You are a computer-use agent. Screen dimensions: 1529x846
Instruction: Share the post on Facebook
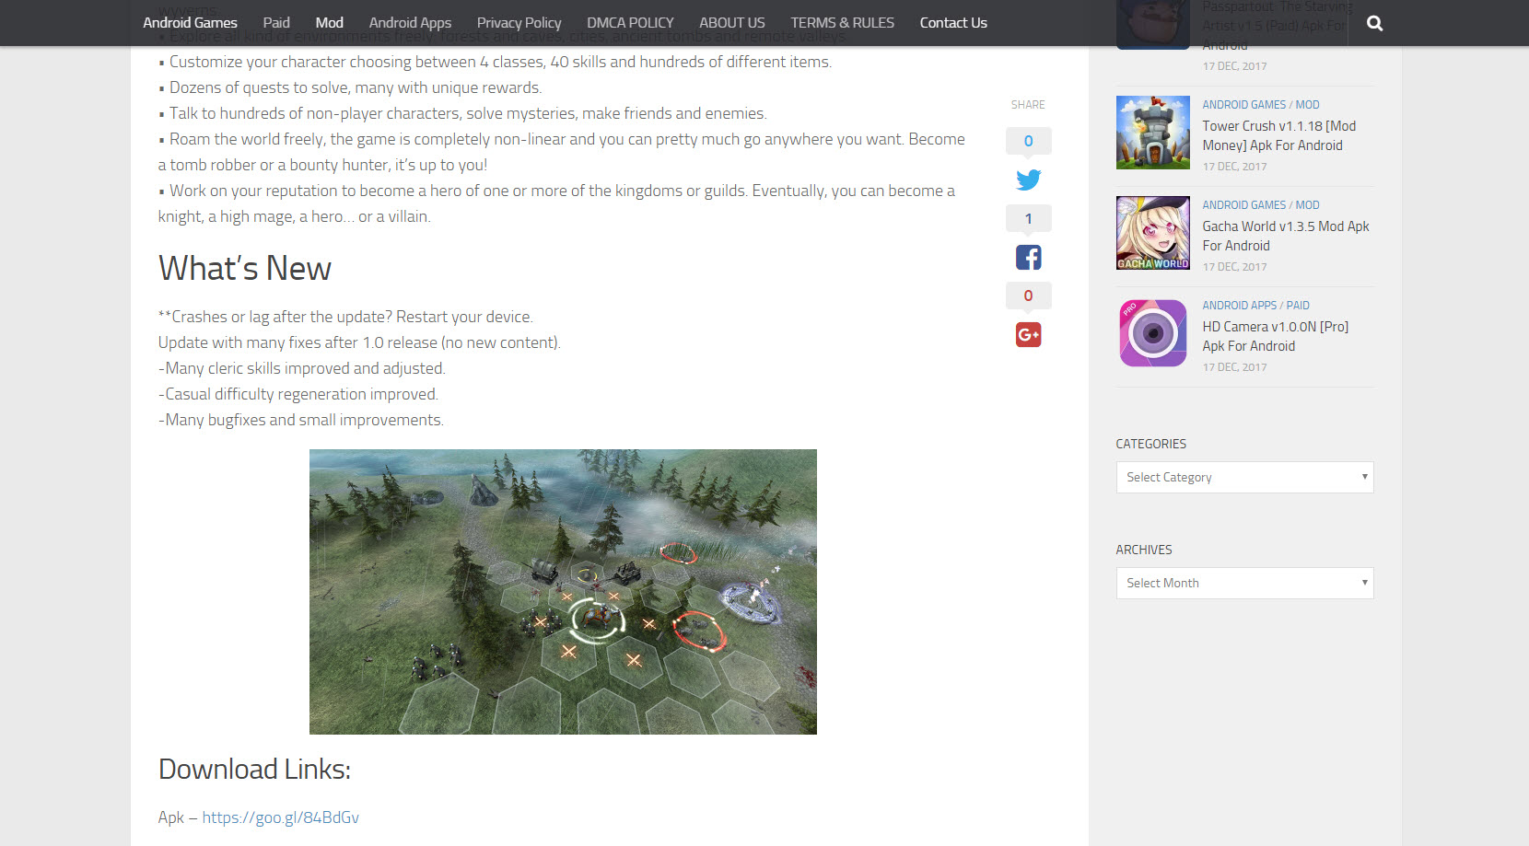click(x=1028, y=258)
